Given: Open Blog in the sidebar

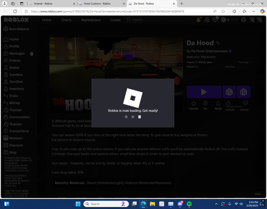Looking at the screenshot, I should click(10, 152).
